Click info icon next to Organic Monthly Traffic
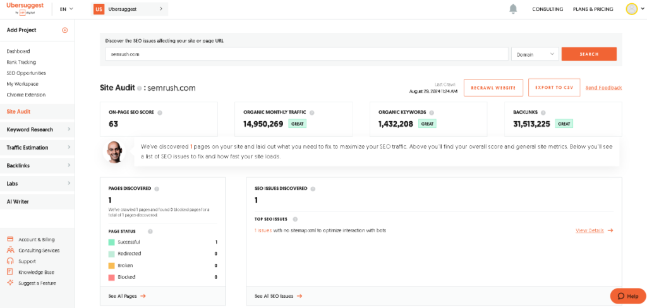The width and height of the screenshot is (647, 308). point(312,112)
